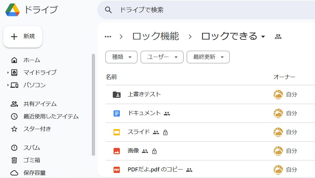Image resolution: width=315 pixels, height=178 pixels.
Task: Click the Google Drive logo icon
Action: [x=13, y=10]
